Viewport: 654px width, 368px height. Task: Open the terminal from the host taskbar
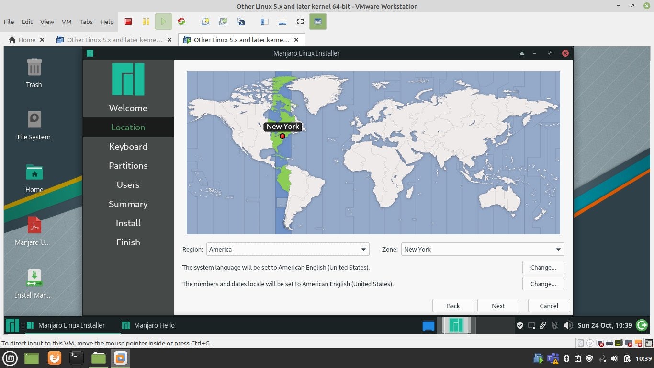[77, 358]
